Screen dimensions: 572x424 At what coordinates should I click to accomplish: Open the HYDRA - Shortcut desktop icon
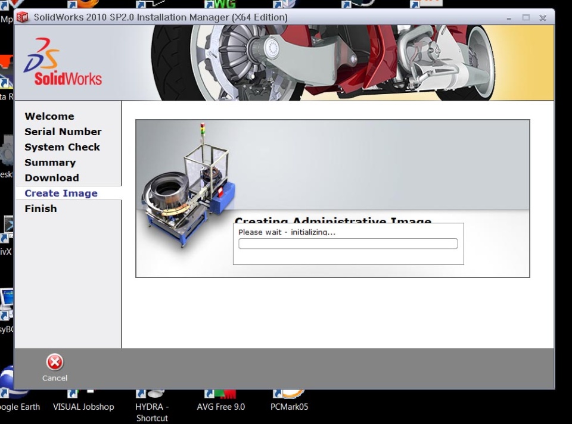pyautogui.click(x=152, y=406)
